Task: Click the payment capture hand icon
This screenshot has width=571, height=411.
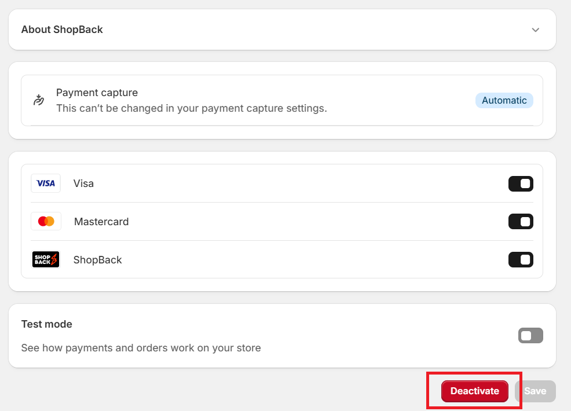Action: (x=39, y=100)
